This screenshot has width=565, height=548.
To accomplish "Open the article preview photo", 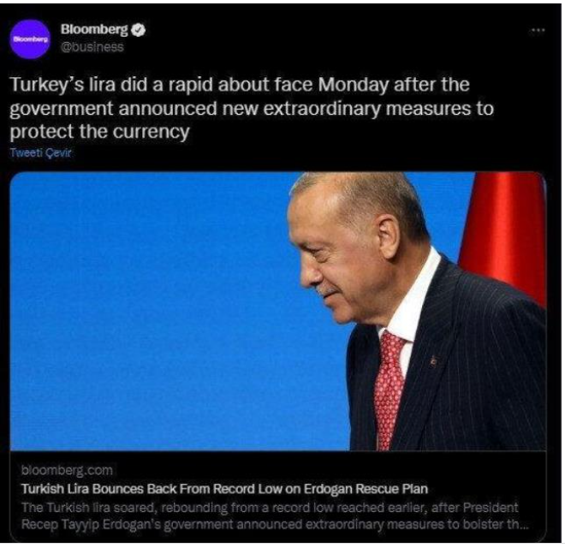I will 278,312.
